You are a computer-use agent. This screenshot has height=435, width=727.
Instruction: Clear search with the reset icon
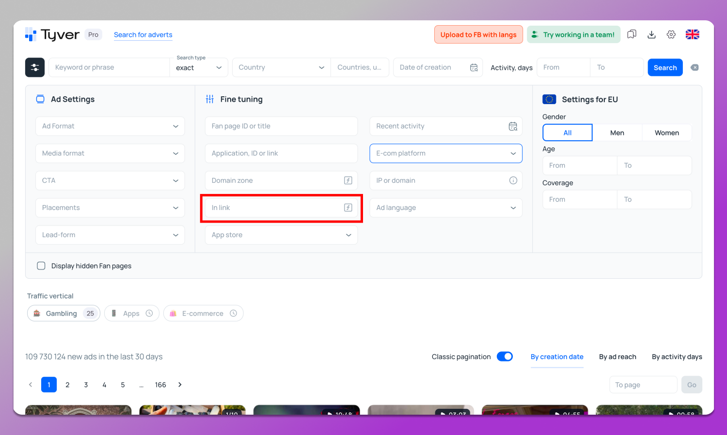pos(695,68)
